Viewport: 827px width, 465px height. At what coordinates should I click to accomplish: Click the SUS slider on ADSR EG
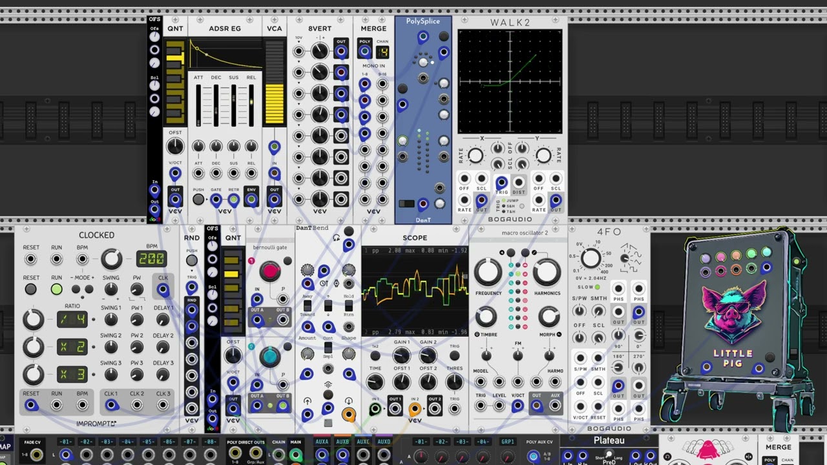pos(234,105)
